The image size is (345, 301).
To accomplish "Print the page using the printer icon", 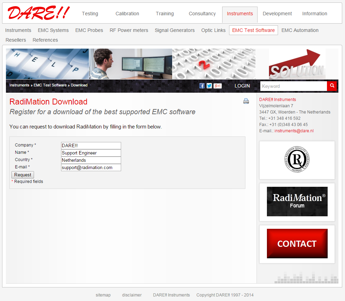I will [246, 101].
